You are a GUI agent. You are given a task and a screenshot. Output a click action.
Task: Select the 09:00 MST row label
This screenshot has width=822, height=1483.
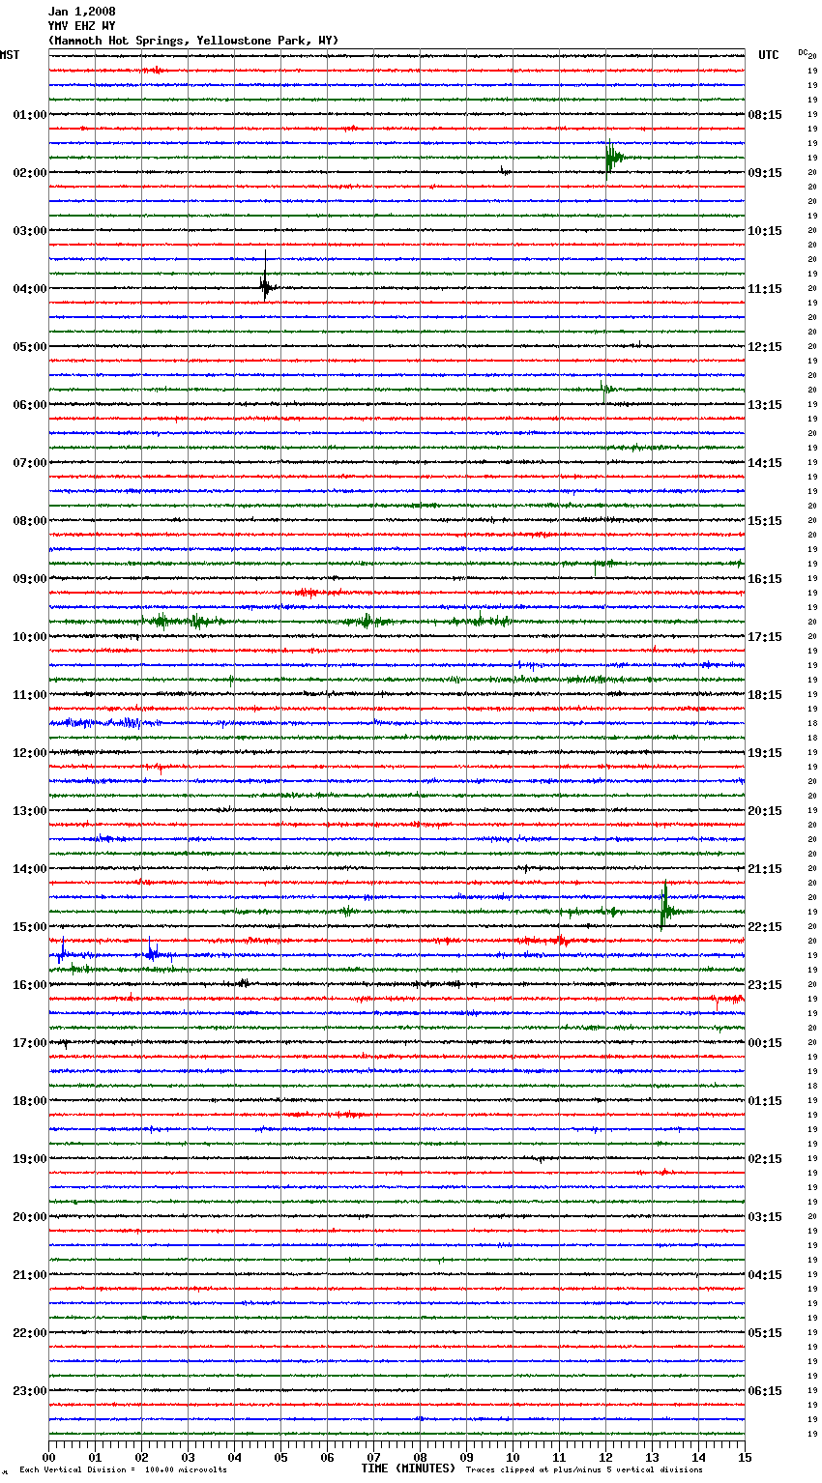pos(30,579)
